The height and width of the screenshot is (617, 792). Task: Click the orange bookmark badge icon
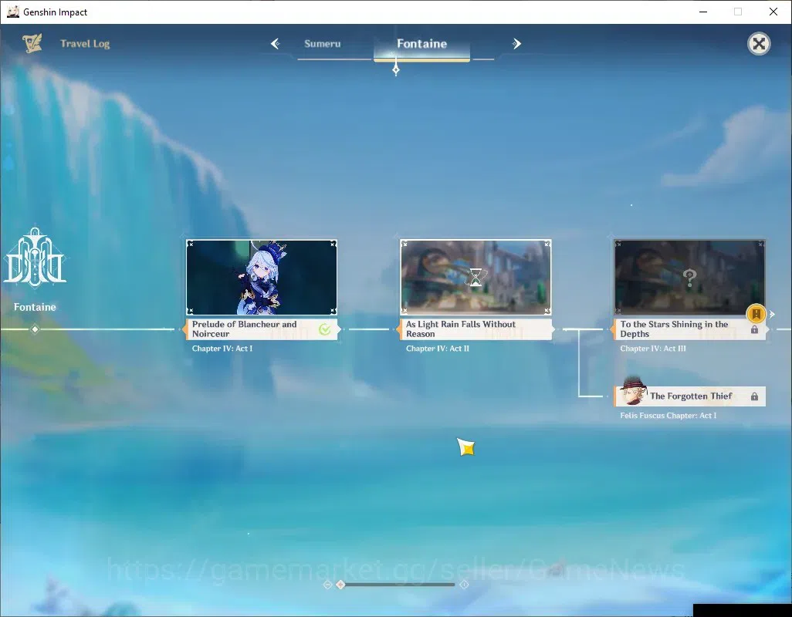756,314
